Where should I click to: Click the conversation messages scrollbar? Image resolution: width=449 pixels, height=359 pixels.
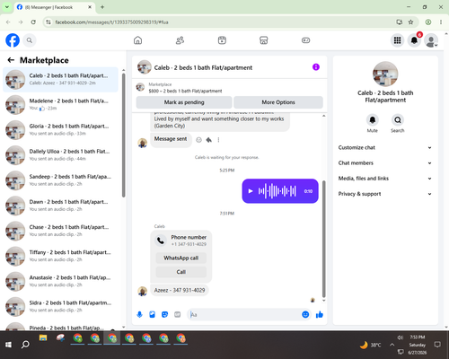[323, 239]
